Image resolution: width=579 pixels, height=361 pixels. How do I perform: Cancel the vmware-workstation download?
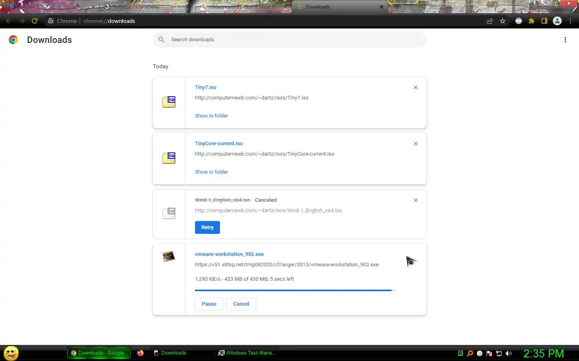tap(241, 304)
